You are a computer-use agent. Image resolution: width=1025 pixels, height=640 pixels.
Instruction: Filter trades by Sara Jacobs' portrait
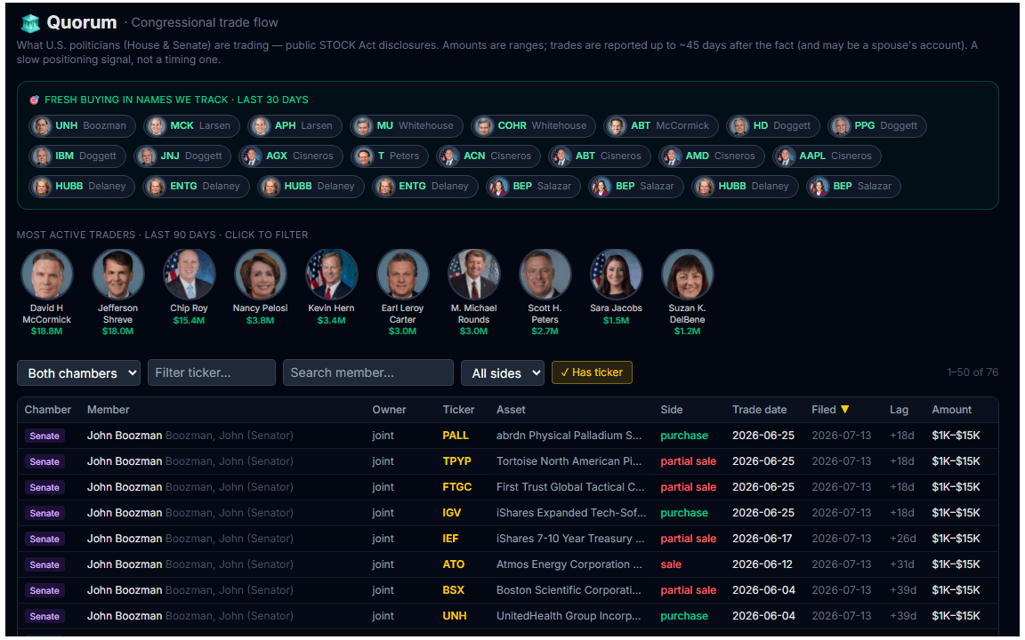[x=617, y=275]
